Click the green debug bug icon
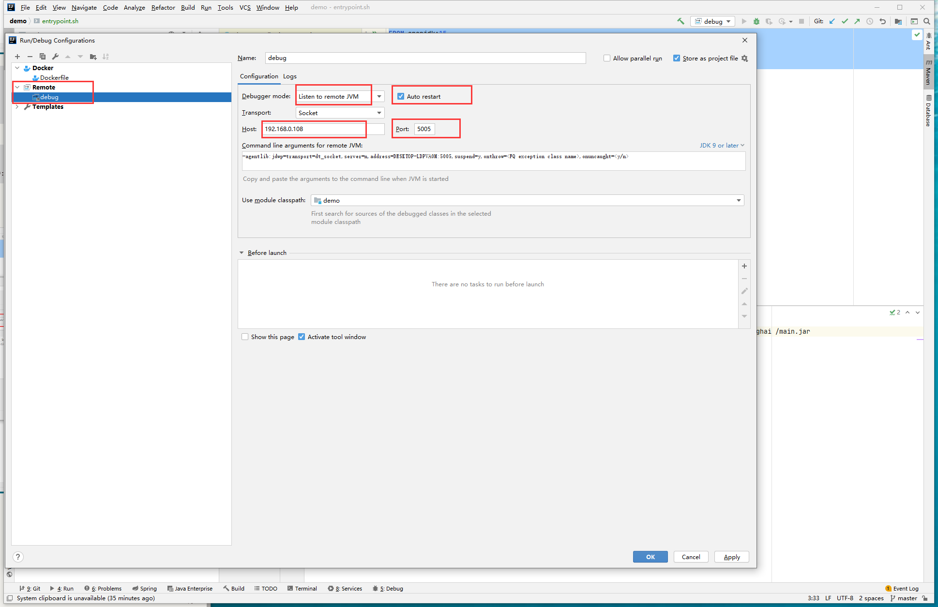 [x=756, y=21]
